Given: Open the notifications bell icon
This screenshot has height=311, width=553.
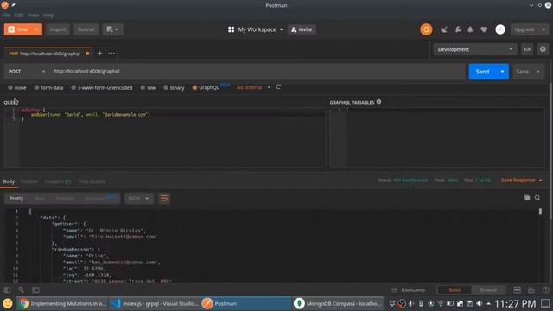Looking at the screenshot, I should click(x=470, y=29).
